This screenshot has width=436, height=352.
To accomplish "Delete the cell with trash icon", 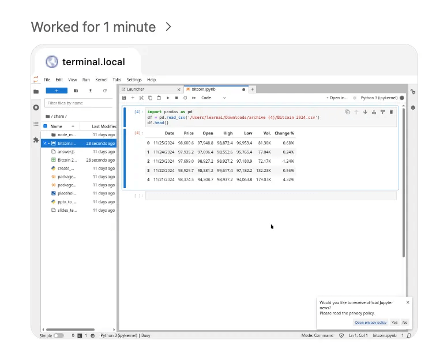I will (391, 112).
